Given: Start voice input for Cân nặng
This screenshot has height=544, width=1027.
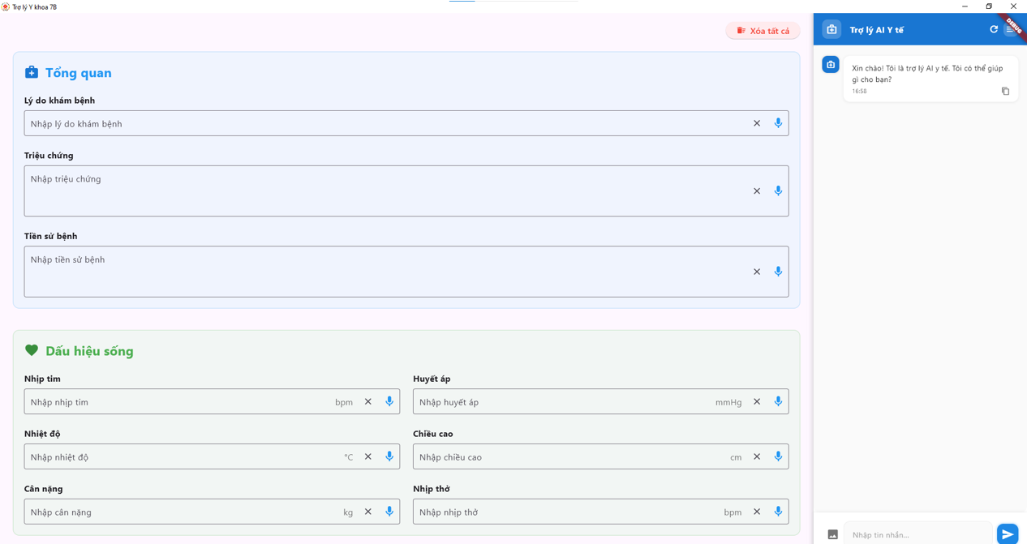Looking at the screenshot, I should point(389,512).
